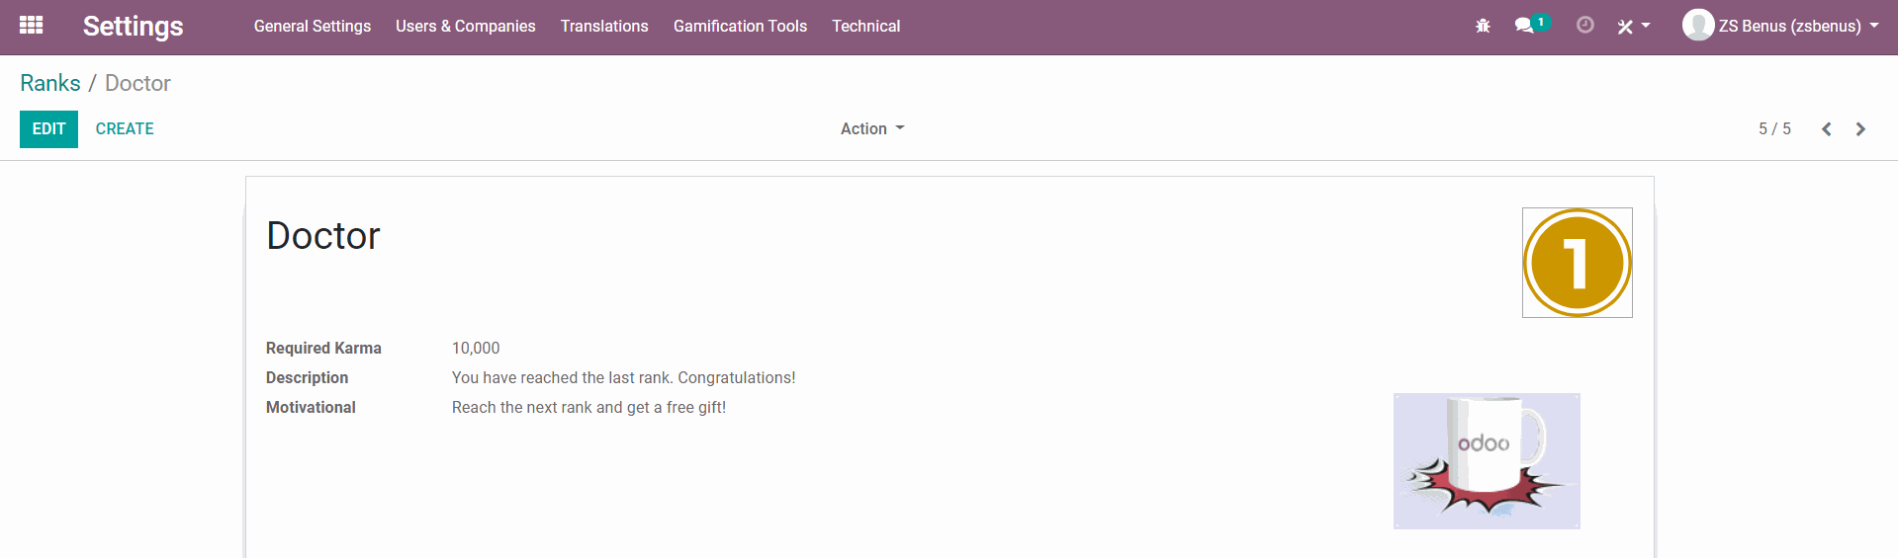1898x558 pixels.
Task: Open the Technical menu
Action: (865, 26)
